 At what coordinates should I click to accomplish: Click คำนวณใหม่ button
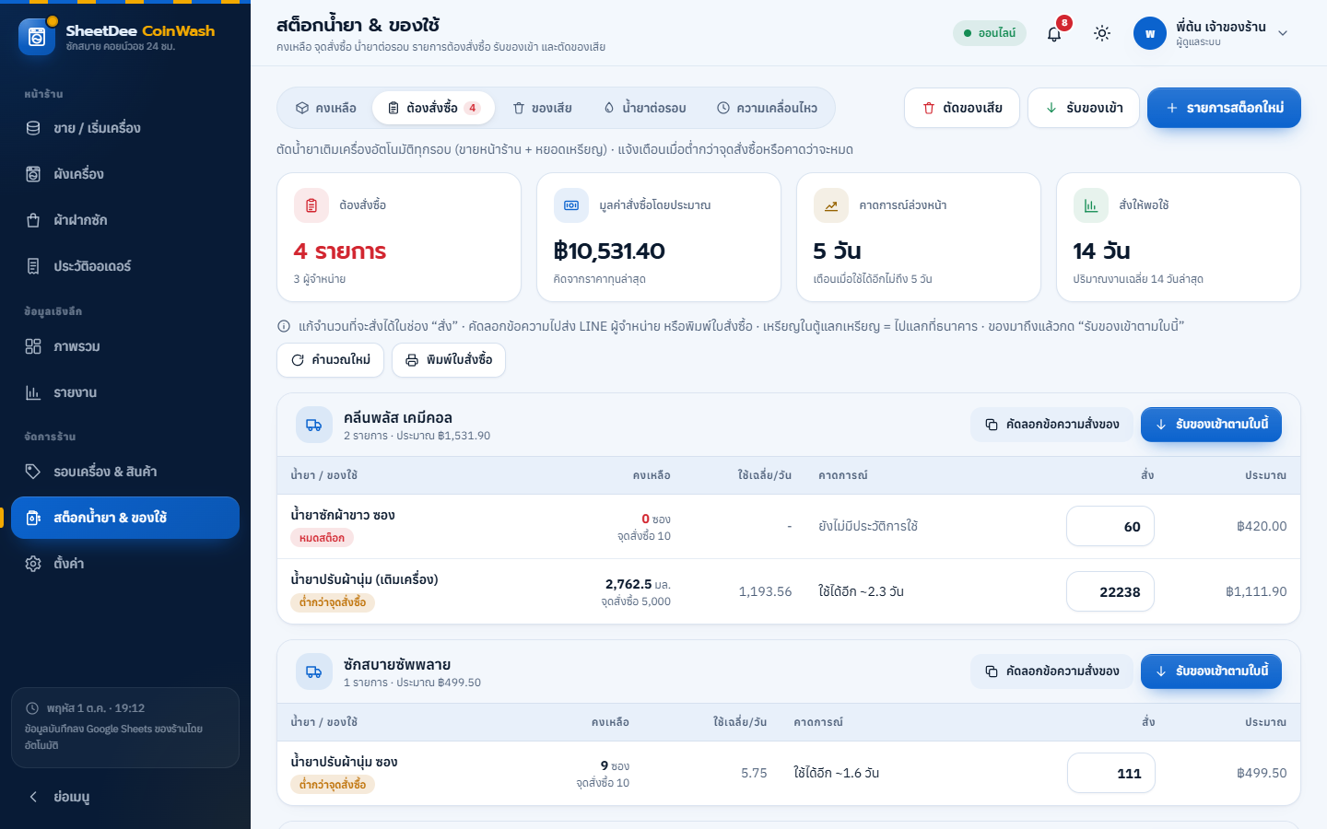pos(331,360)
